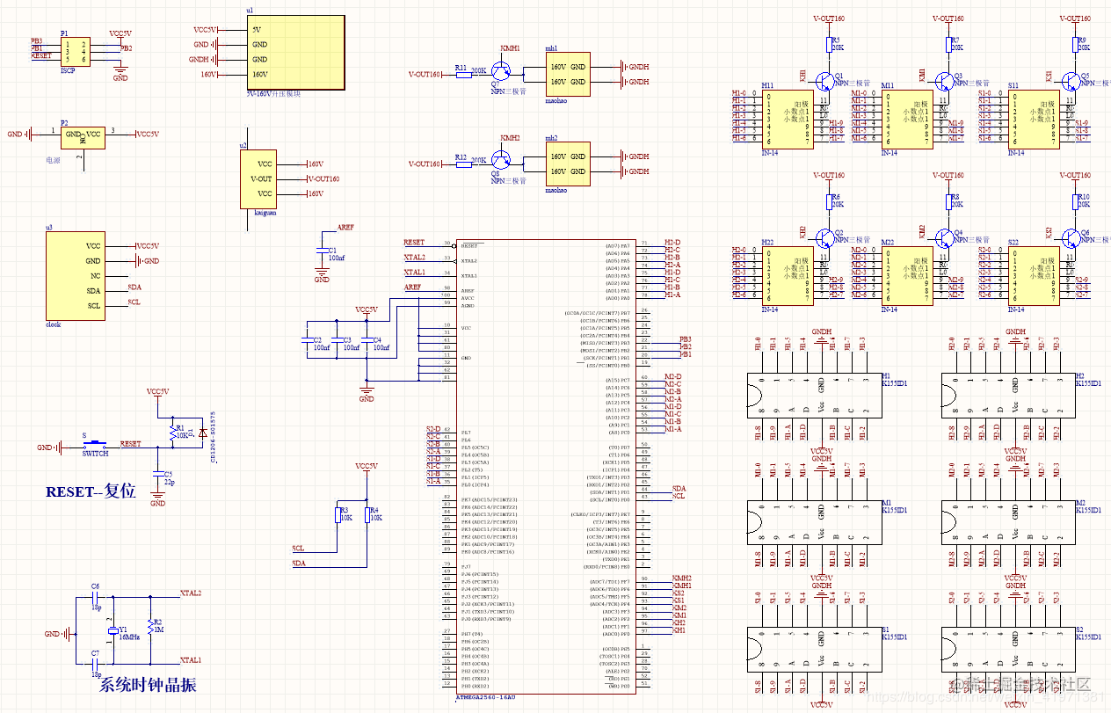Click resistor R2 1M
The height and width of the screenshot is (713, 1111).
point(151,626)
